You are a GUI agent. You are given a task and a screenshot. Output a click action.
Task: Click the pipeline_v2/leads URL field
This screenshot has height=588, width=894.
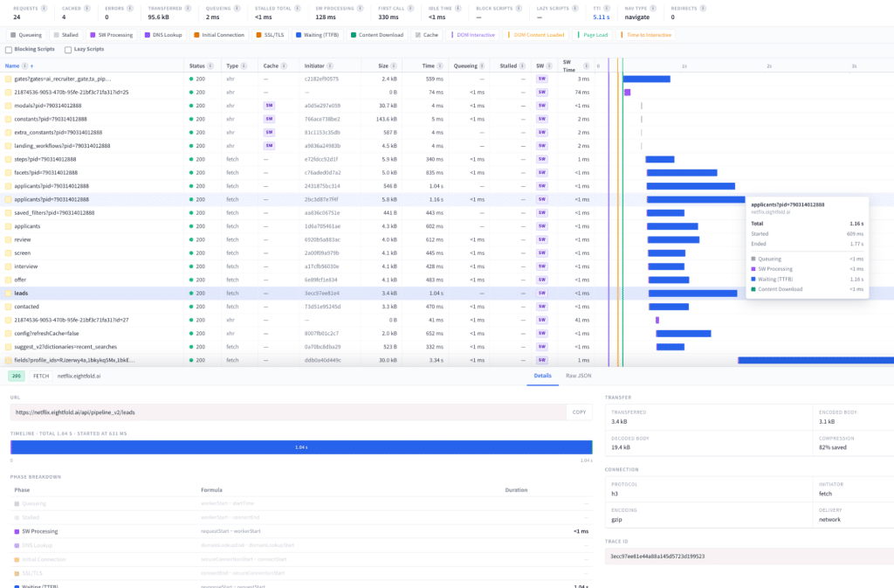point(288,412)
